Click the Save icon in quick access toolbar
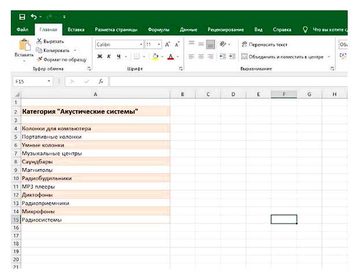The height and width of the screenshot is (280, 358). 22,17
